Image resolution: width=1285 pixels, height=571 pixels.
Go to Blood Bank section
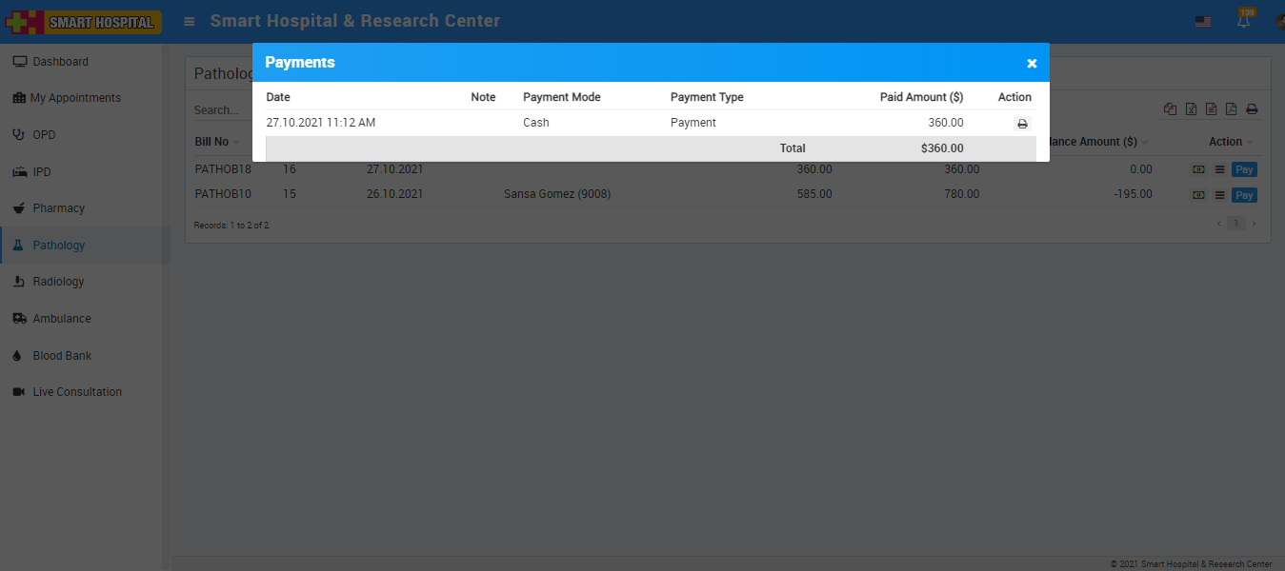coord(62,355)
